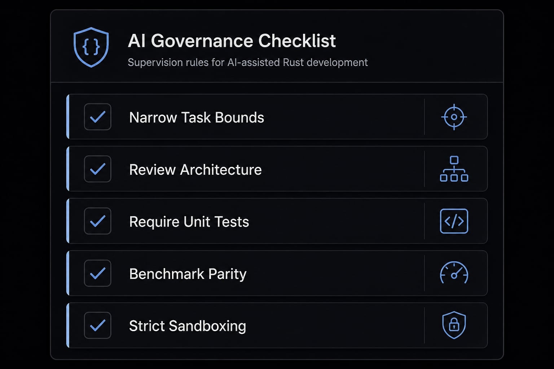Click the shield padlock icon
The height and width of the screenshot is (369, 554).
[454, 325]
